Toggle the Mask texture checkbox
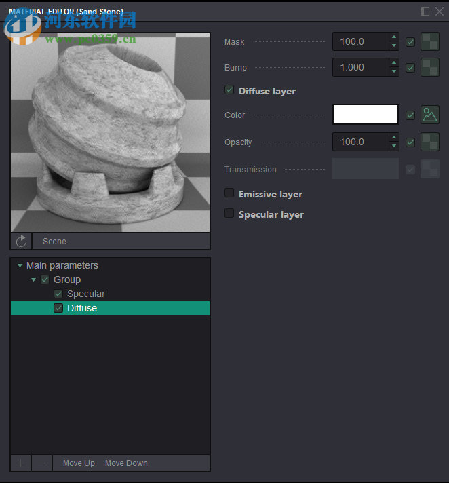The image size is (449, 483). [410, 42]
